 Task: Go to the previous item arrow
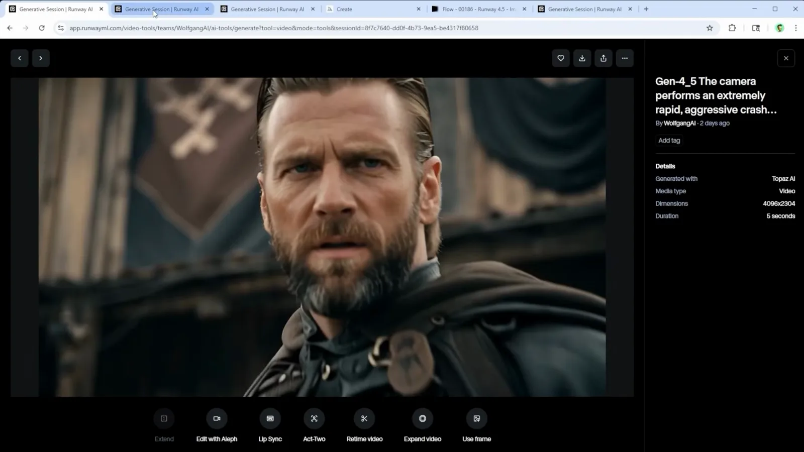click(20, 58)
